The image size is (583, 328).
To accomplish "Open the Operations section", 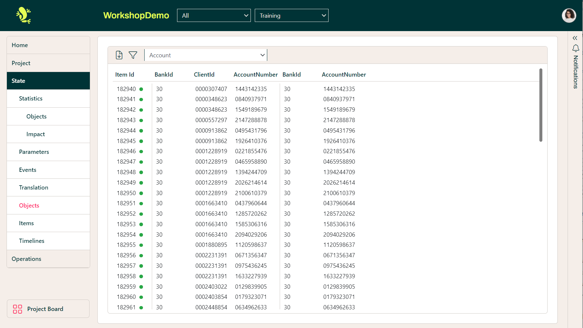I will [x=27, y=259].
